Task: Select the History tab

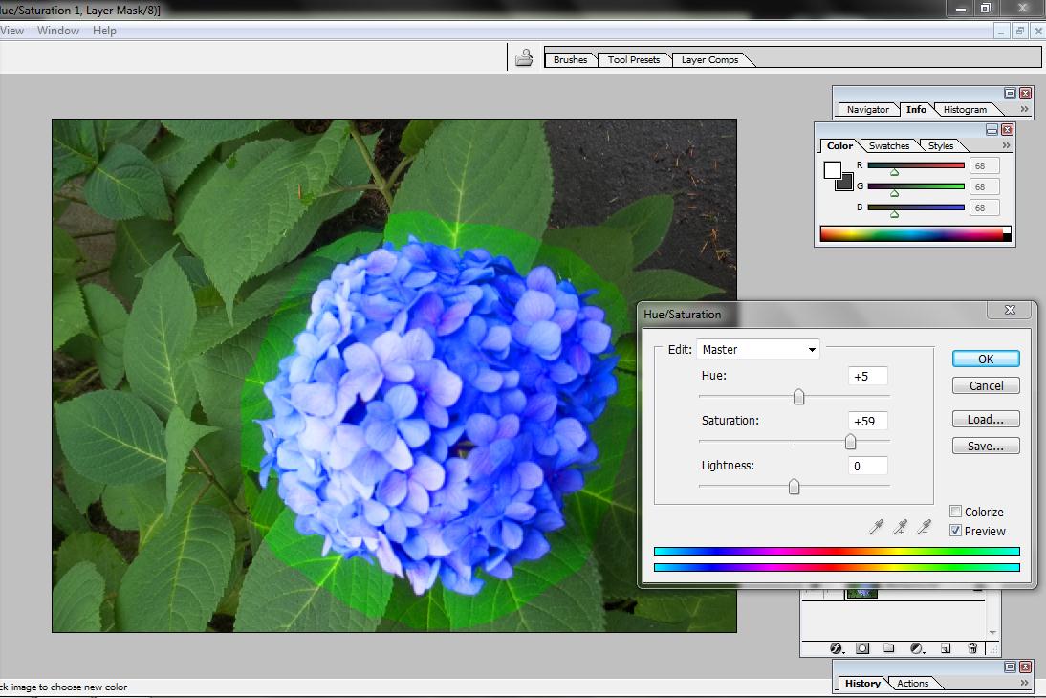Action: (x=862, y=684)
